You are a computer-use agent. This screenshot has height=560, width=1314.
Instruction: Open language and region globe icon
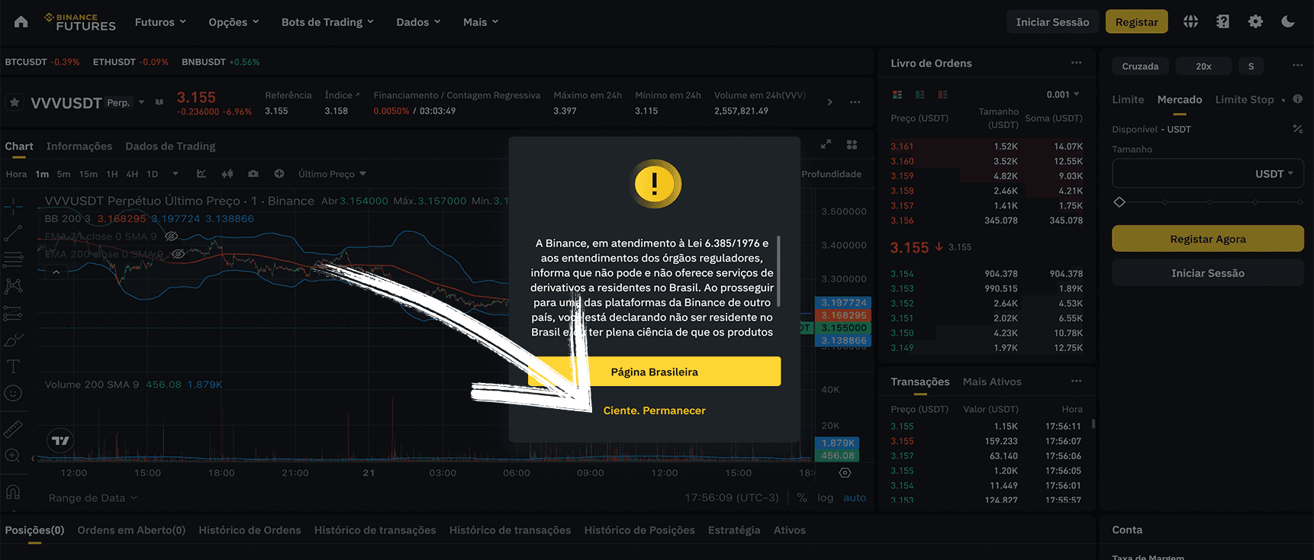click(x=1190, y=21)
